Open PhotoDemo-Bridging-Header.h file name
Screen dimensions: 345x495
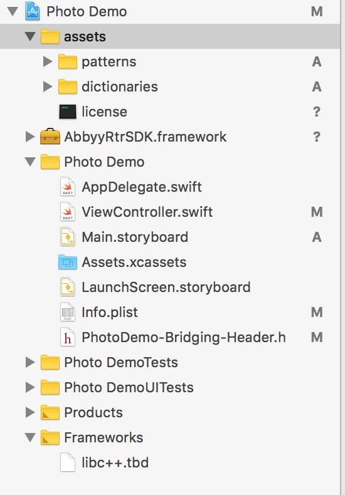184,338
